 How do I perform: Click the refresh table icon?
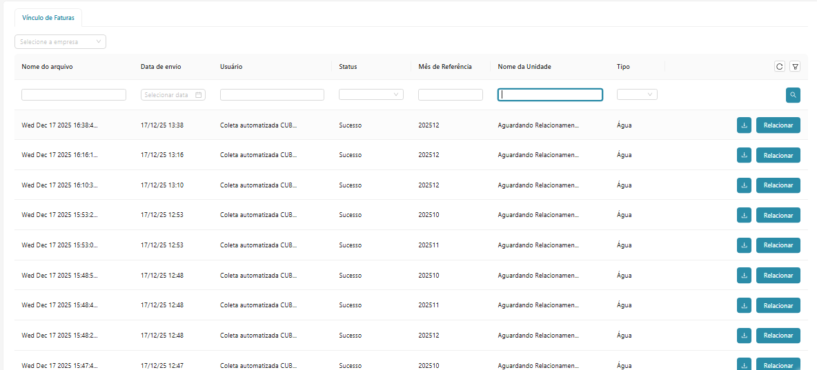point(779,67)
